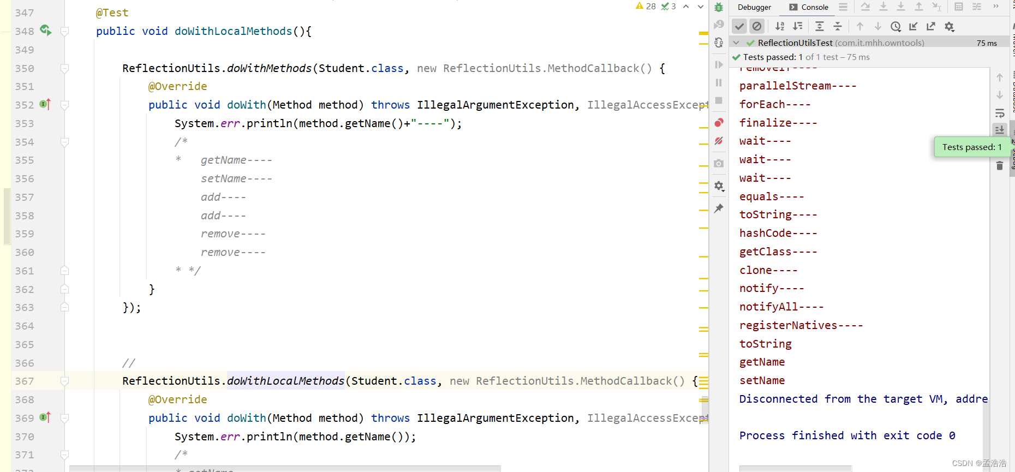Click console horizontal scrollbar at bottom
Screen dimensions: 1015x472
[x=795, y=468]
